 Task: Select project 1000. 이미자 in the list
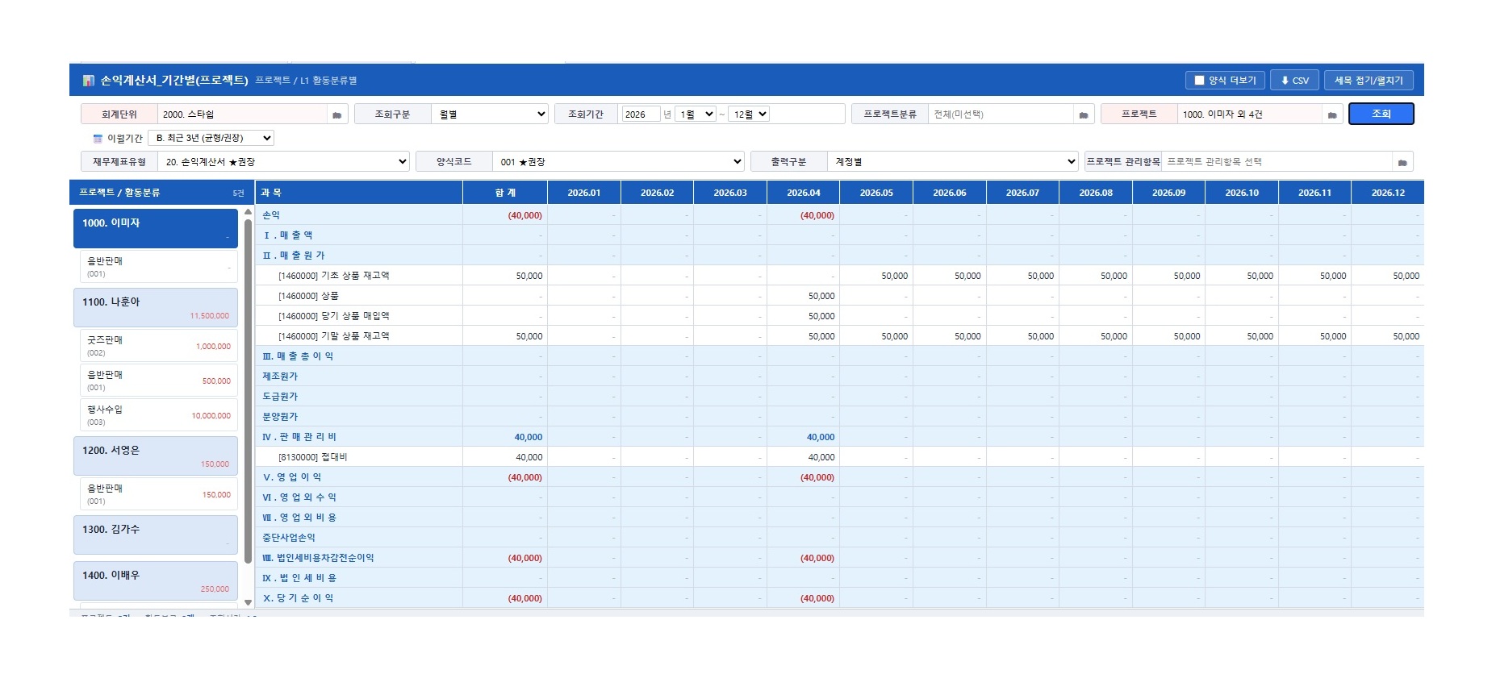coord(156,229)
